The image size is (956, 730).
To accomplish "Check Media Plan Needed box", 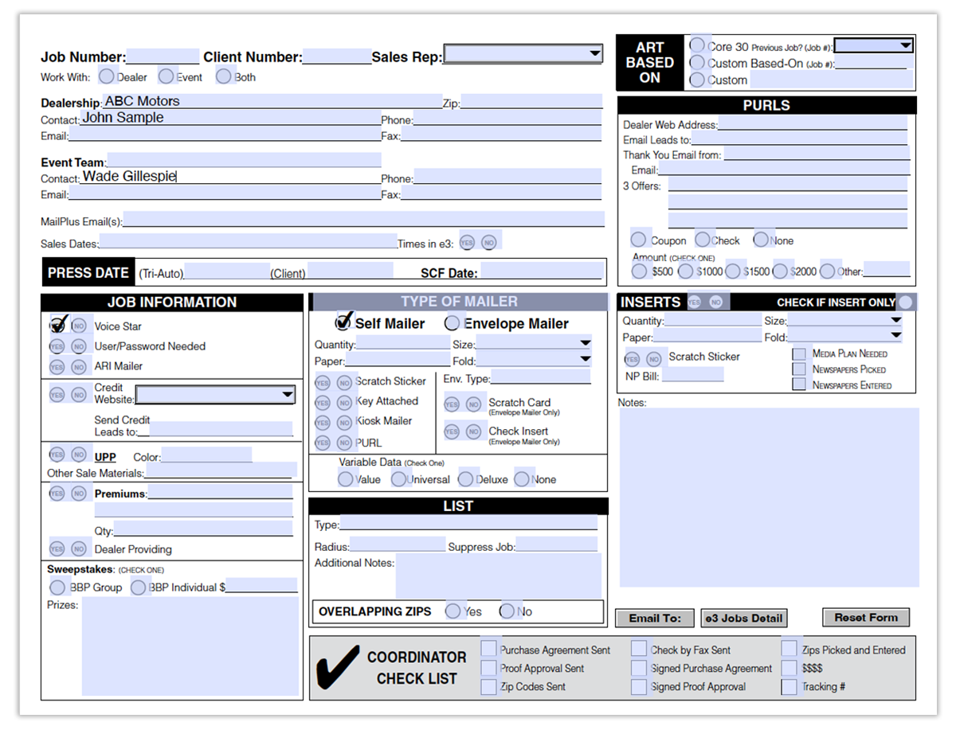I will [x=799, y=353].
